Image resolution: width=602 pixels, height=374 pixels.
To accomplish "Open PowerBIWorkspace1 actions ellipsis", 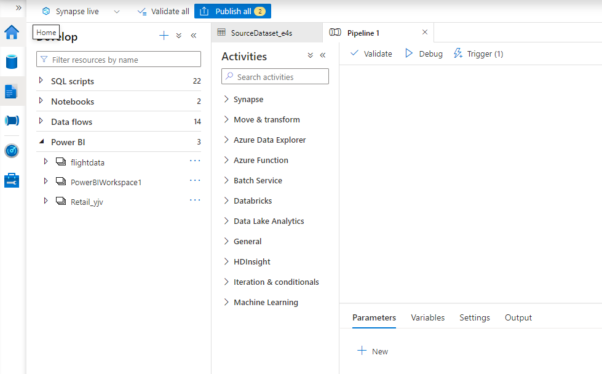I will 195,180.
